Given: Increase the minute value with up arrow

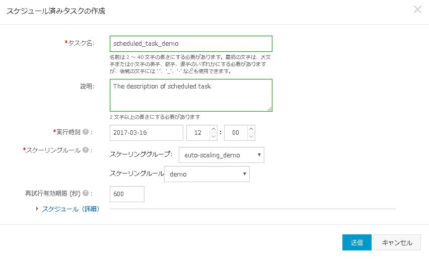Looking at the screenshot, I should click(x=251, y=129).
